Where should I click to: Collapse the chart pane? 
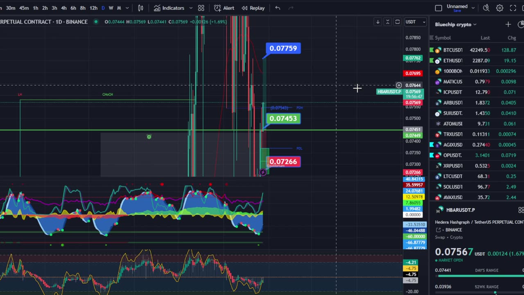388,22
